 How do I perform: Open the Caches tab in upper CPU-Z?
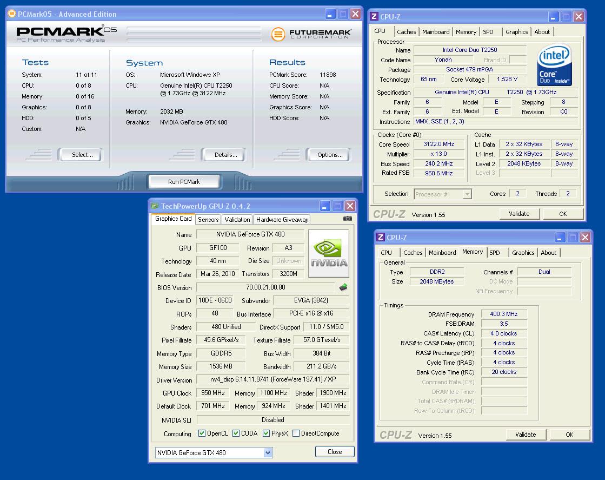point(406,32)
